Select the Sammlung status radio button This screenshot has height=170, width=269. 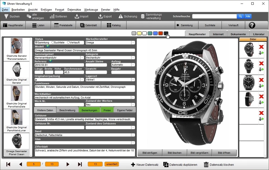coord(36,43)
